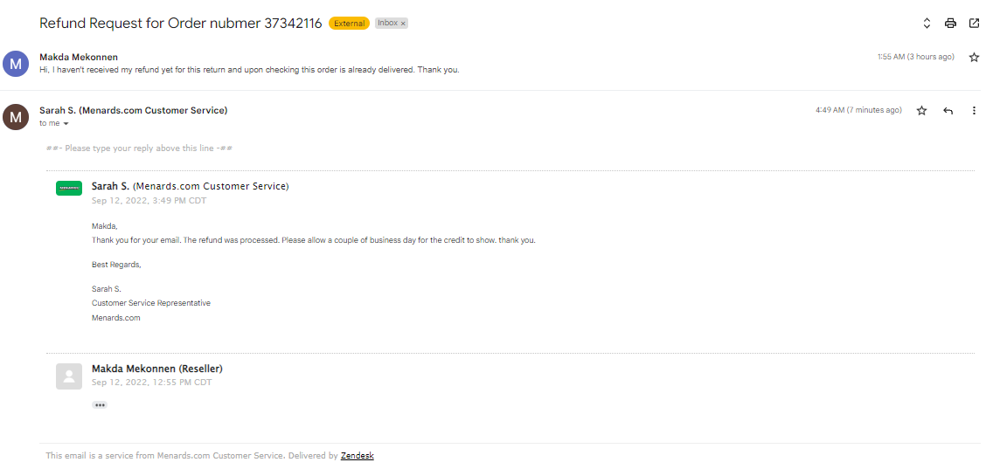
Task: Click the gray Reseller profile placeholder
Action: [x=69, y=376]
